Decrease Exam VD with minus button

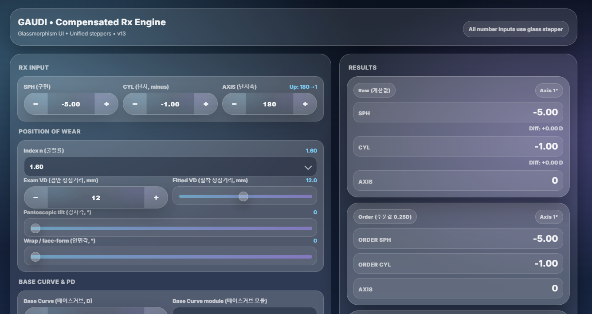point(36,198)
